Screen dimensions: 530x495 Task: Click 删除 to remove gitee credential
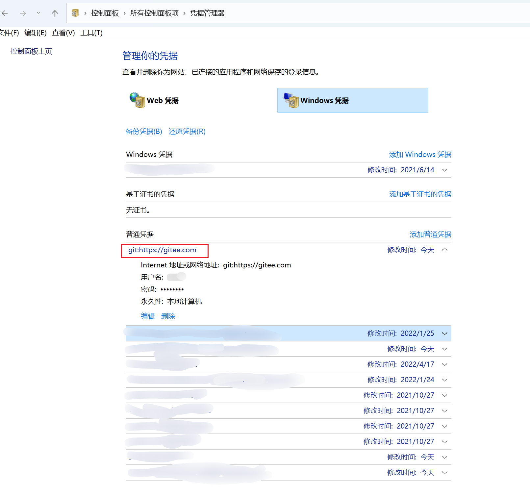tap(168, 316)
